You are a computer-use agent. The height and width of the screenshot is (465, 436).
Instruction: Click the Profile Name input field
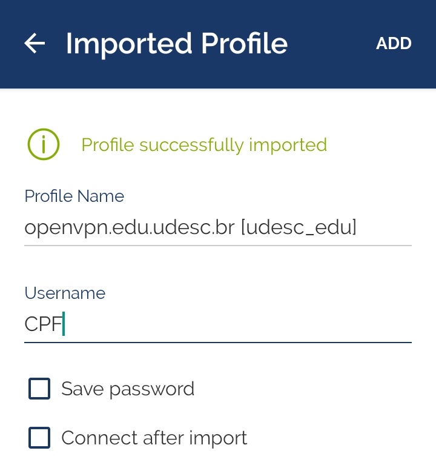click(x=218, y=227)
